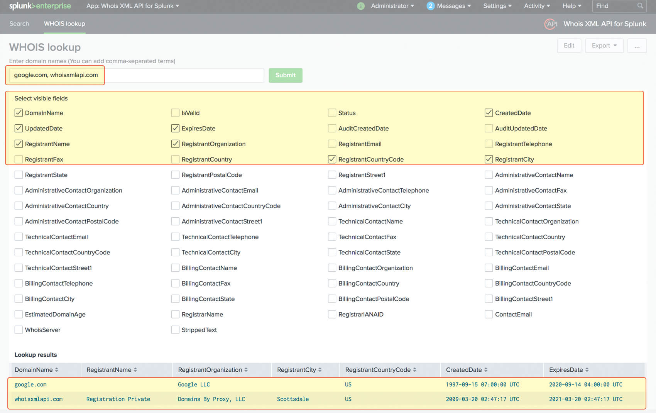
Task: Click the green Submit button
Action: 286,75
